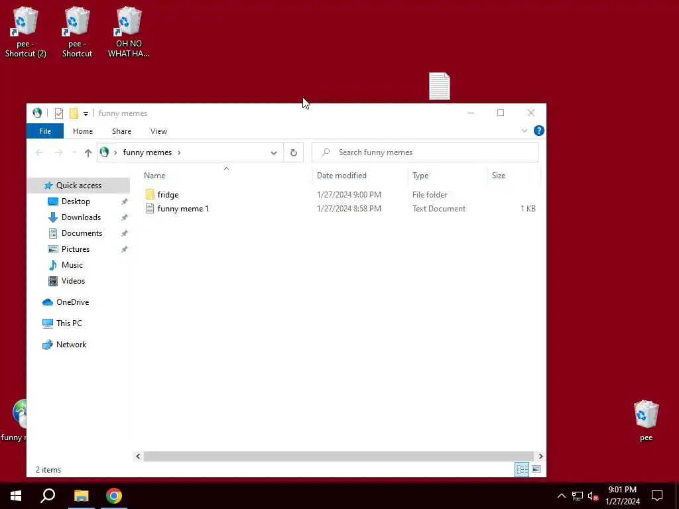Select the partially hidden 'funny' desktop icon
679x509 pixels.
click(13, 420)
